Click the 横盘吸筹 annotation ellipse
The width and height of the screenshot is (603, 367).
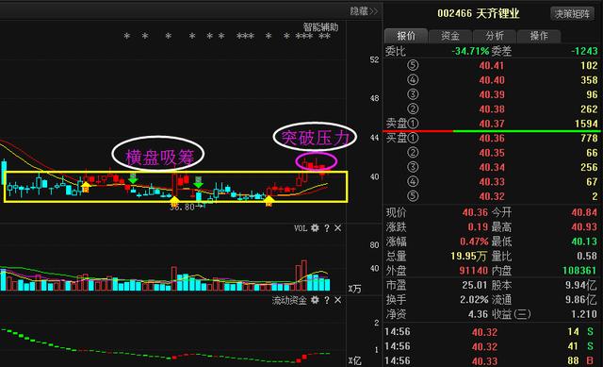coord(158,154)
